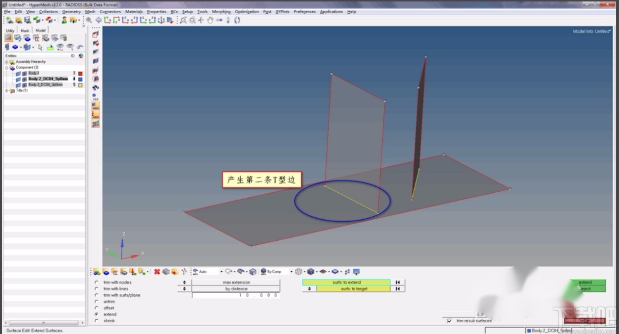Click the previous view arrow icon
Image resolution: width=619 pixels, height=334 pixels.
point(99,20)
